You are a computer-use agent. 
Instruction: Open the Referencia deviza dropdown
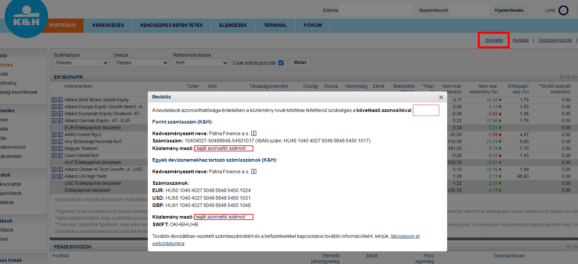[201, 63]
